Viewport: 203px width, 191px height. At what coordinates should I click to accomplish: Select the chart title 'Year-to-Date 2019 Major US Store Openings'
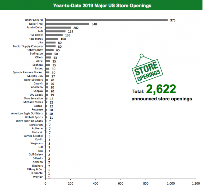tap(102, 6)
